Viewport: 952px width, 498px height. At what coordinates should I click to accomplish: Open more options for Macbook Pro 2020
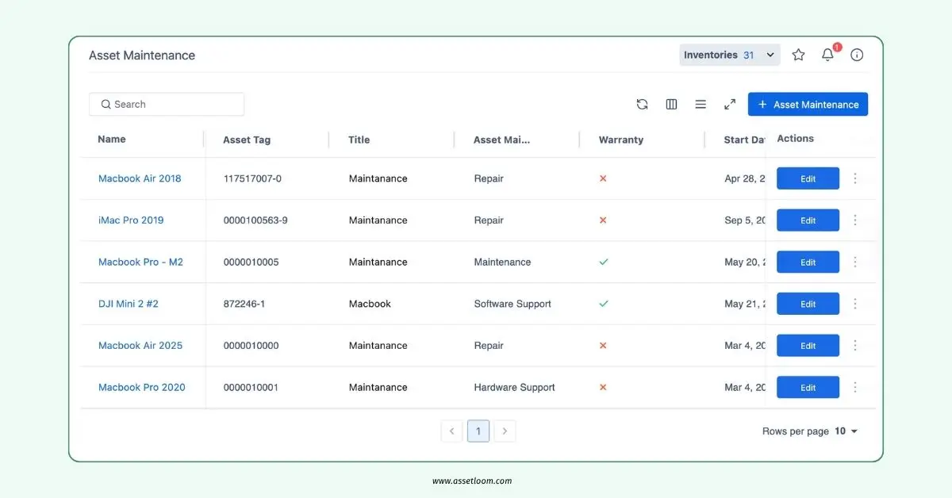pyautogui.click(x=855, y=387)
